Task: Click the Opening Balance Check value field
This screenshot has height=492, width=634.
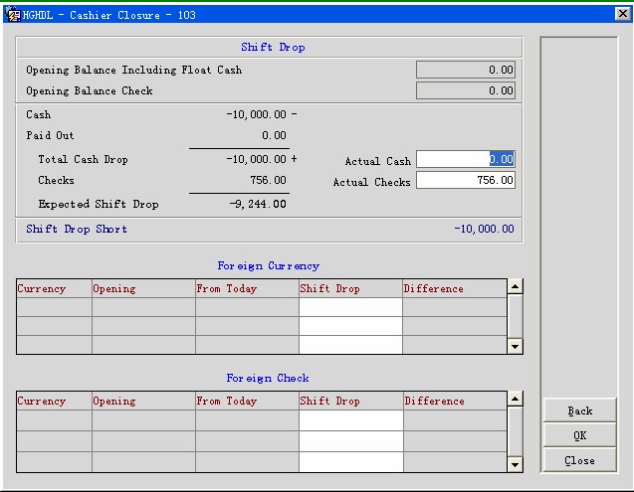Action: pos(465,91)
